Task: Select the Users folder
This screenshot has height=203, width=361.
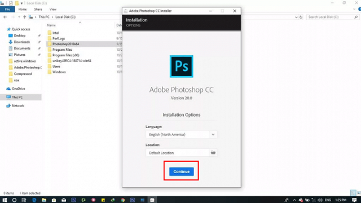Action: pos(56,67)
